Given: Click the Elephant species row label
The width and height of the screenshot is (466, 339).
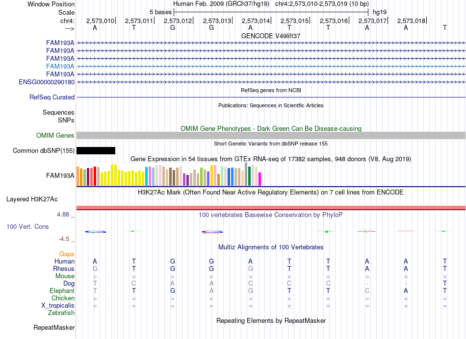Looking at the screenshot, I should pyautogui.click(x=62, y=291).
